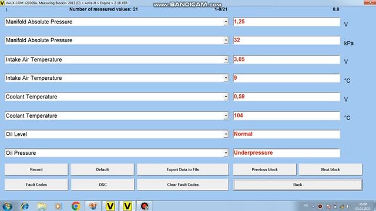Go to Previous block

click(x=264, y=169)
